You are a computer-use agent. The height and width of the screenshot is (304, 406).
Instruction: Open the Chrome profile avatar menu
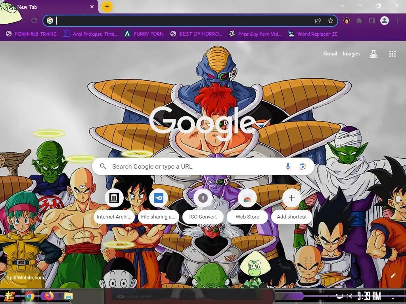tap(385, 21)
